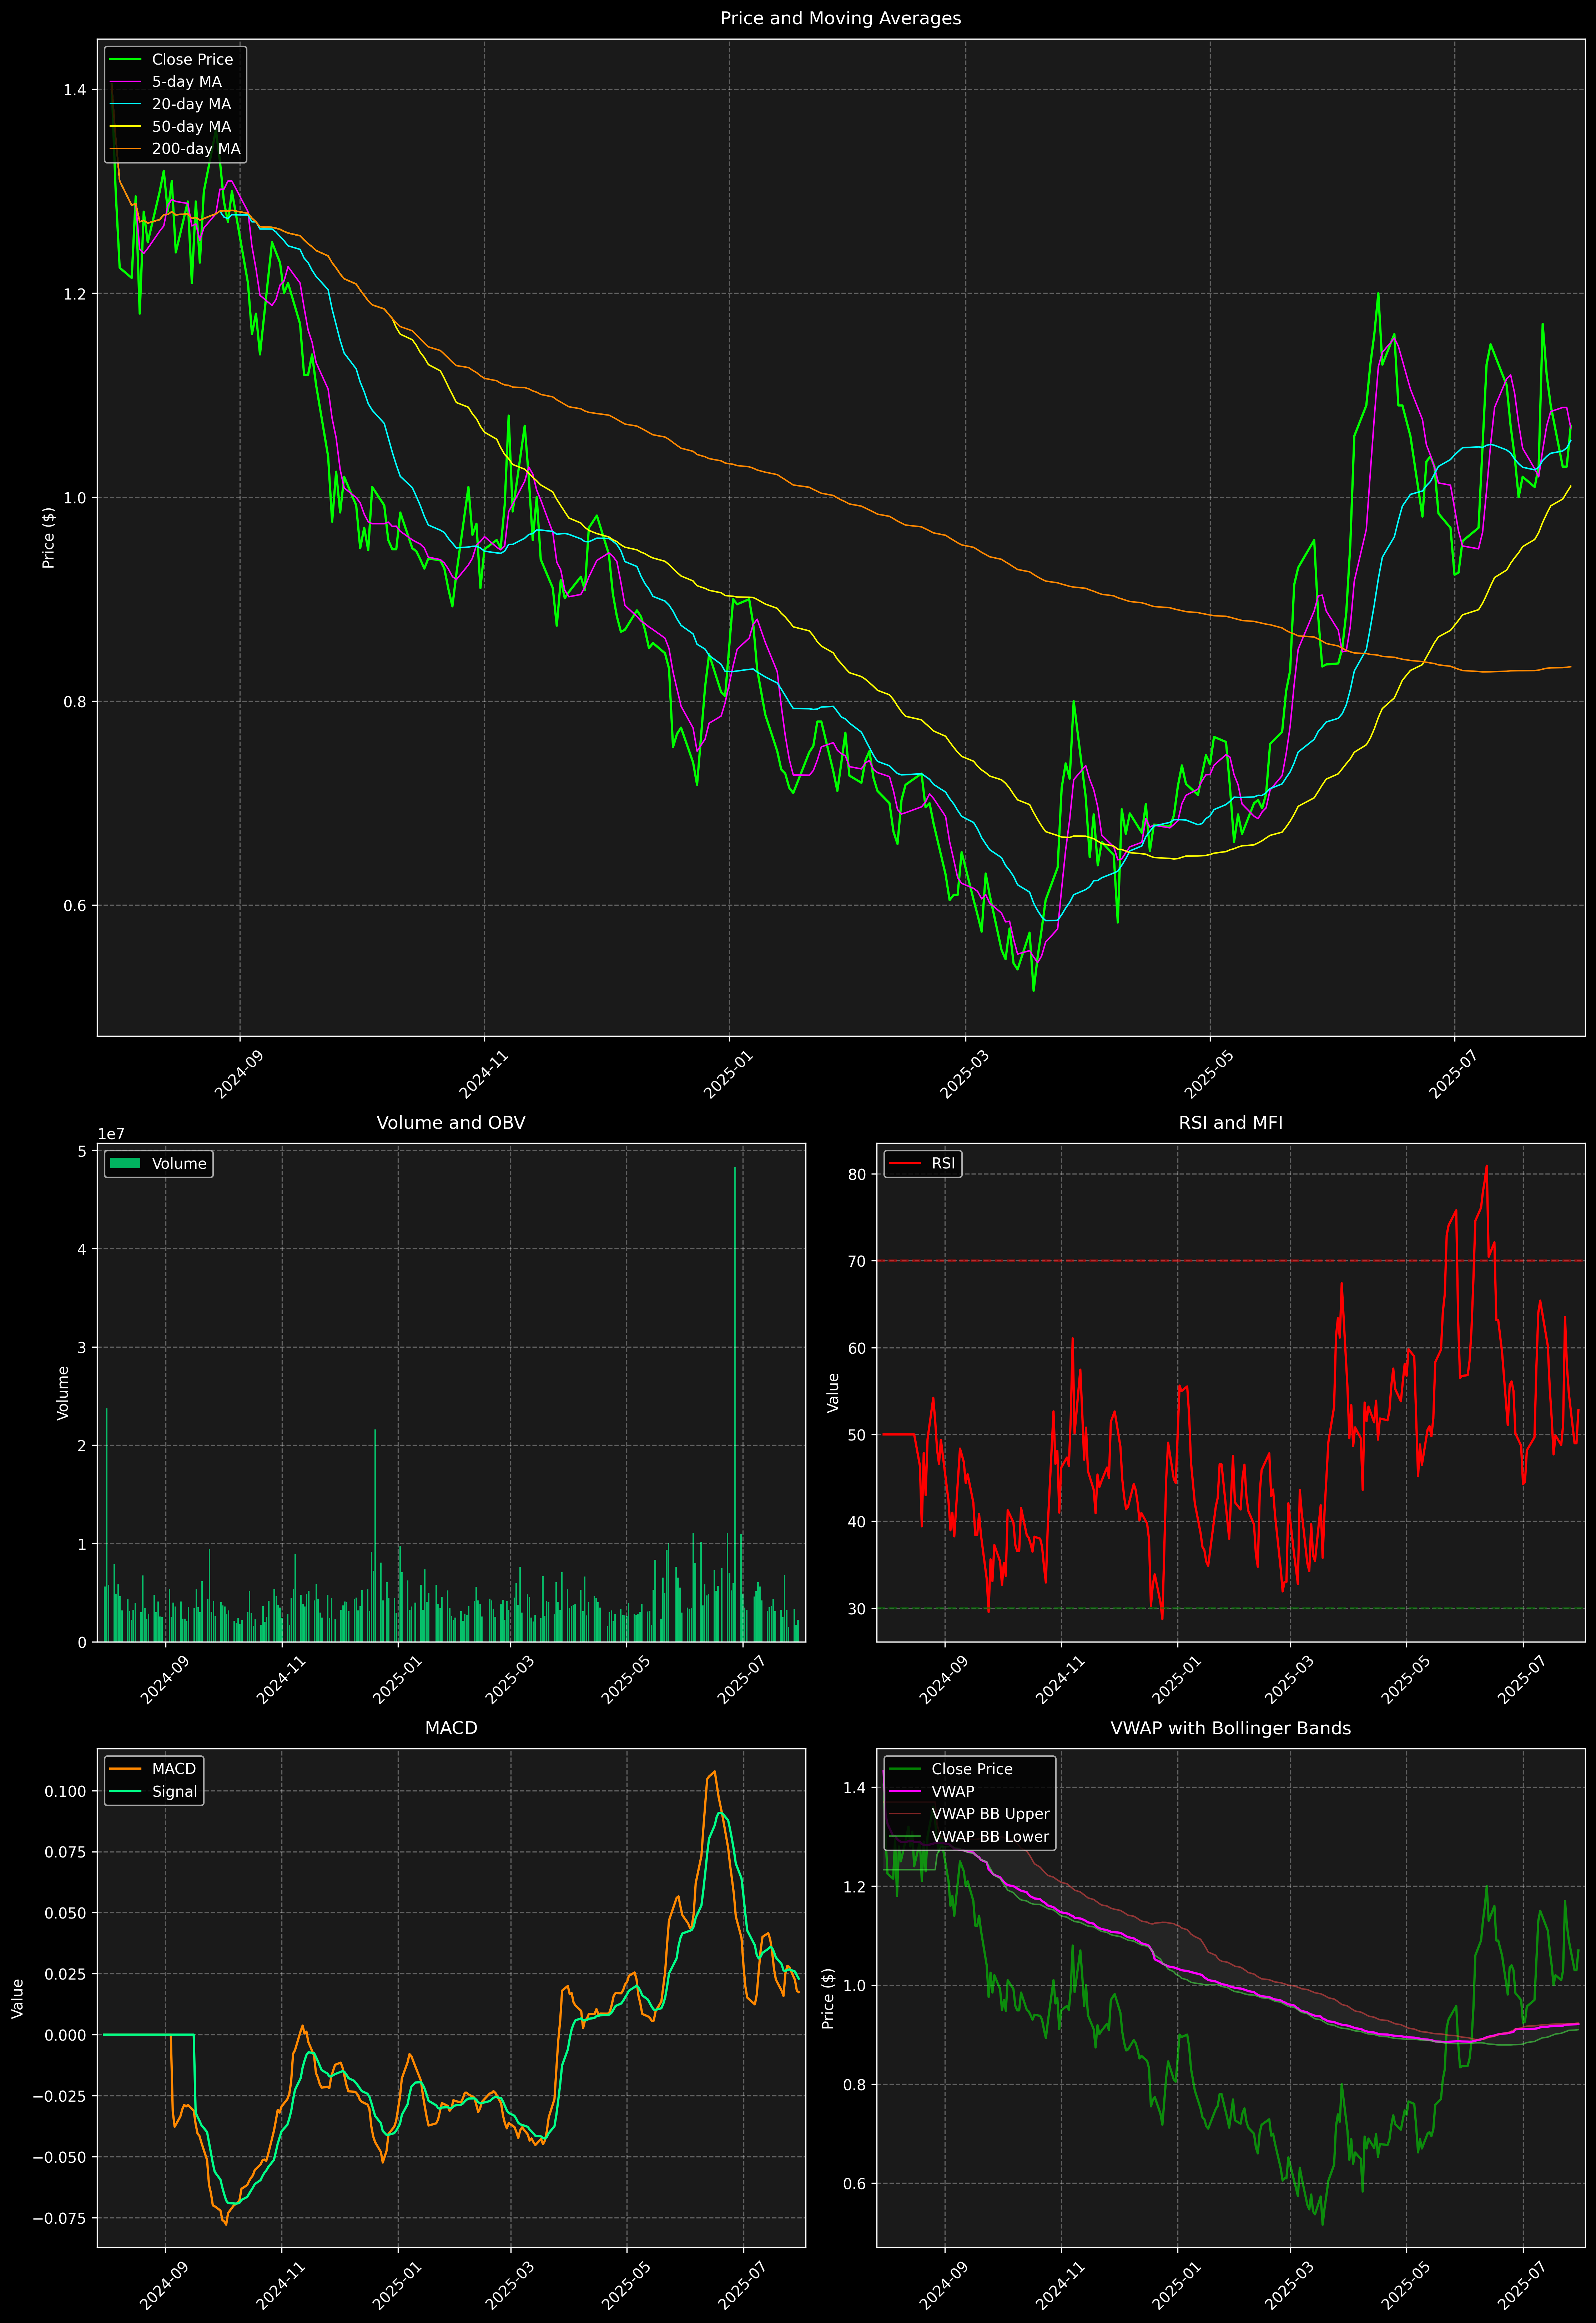Click the magenta VWAP legend swatch
Viewport: 1596px width, 2323px height.
905,1792
